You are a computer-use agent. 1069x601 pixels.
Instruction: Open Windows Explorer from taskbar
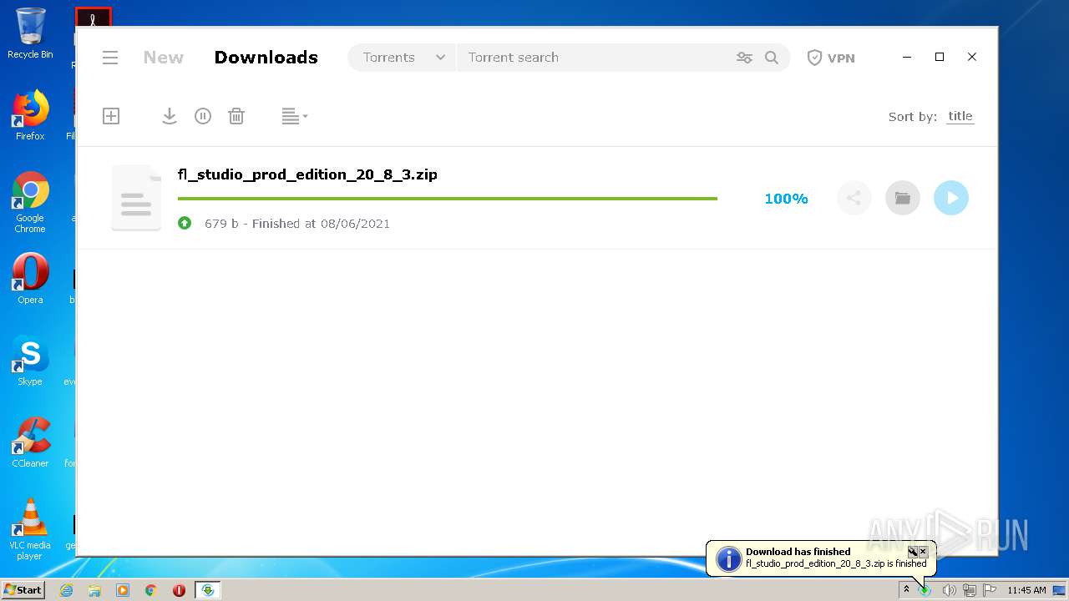tap(94, 590)
